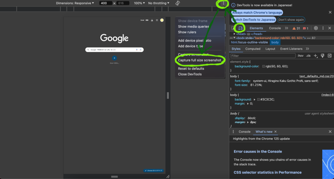Click the Google account avatar
Viewport: 334px width, 179px height.
coord(162,20)
